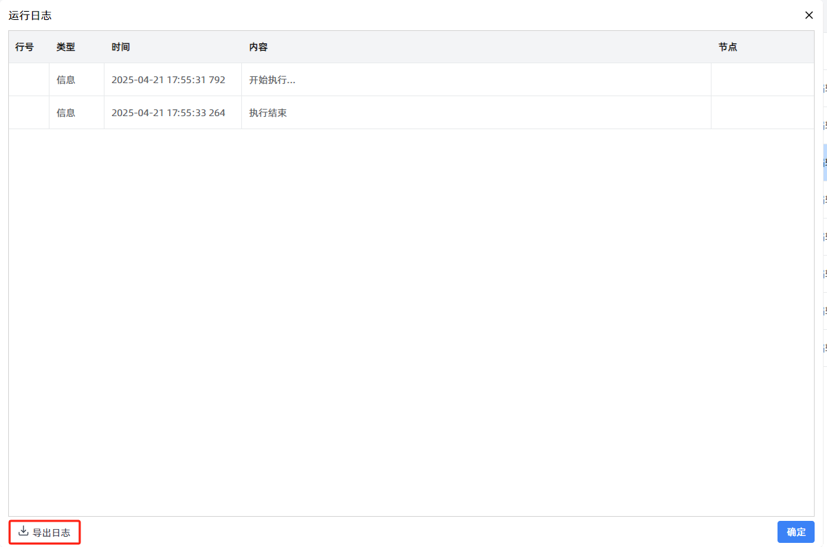Screen dimensions: 827x547
Task: Click the topmost partially visible right-edge item
Action: [x=823, y=88]
